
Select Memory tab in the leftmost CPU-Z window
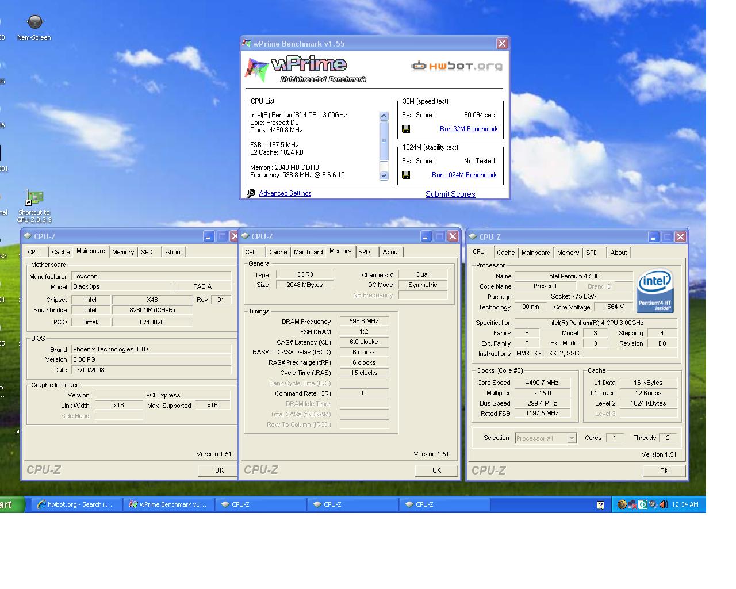(123, 253)
